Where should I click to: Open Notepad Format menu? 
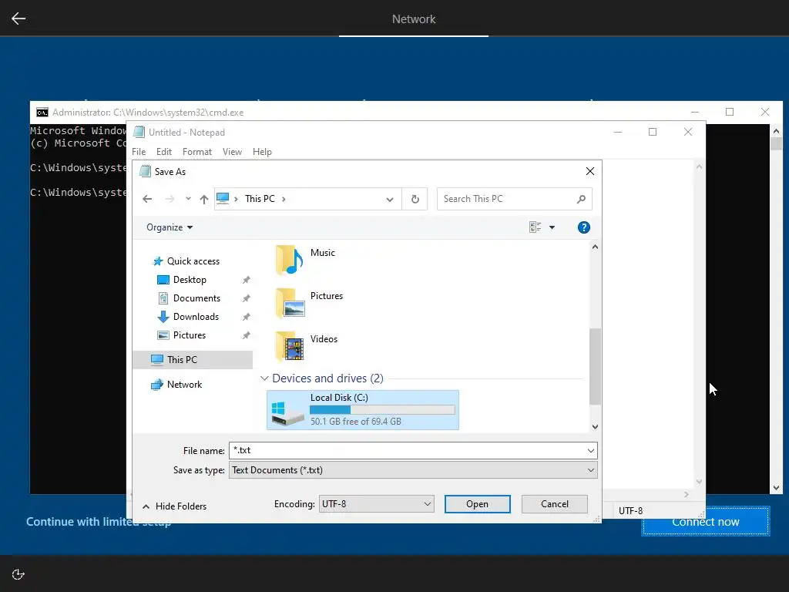197,152
